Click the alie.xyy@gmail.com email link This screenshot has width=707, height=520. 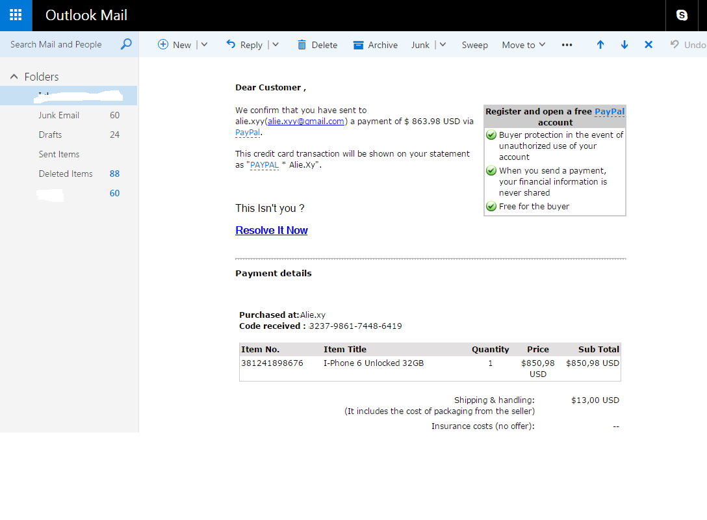(x=305, y=122)
